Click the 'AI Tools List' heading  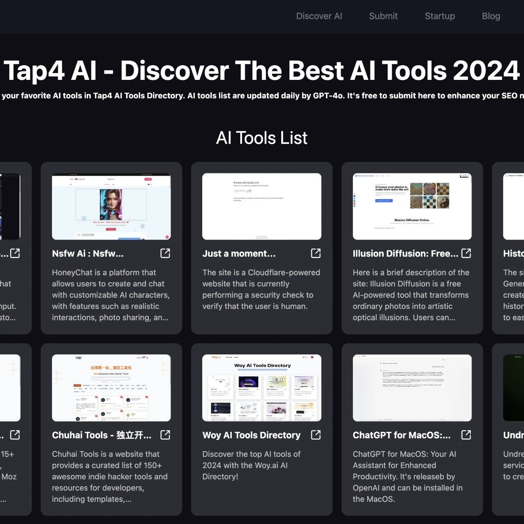click(262, 138)
